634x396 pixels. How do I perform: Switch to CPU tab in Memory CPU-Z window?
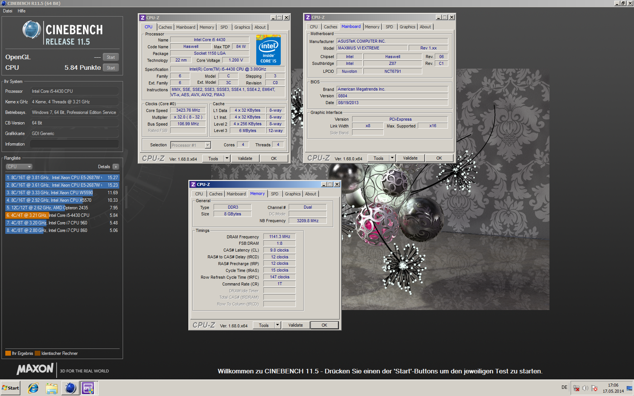199,194
